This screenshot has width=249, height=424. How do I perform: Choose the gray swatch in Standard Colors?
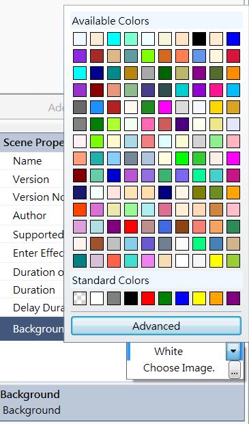114,298
